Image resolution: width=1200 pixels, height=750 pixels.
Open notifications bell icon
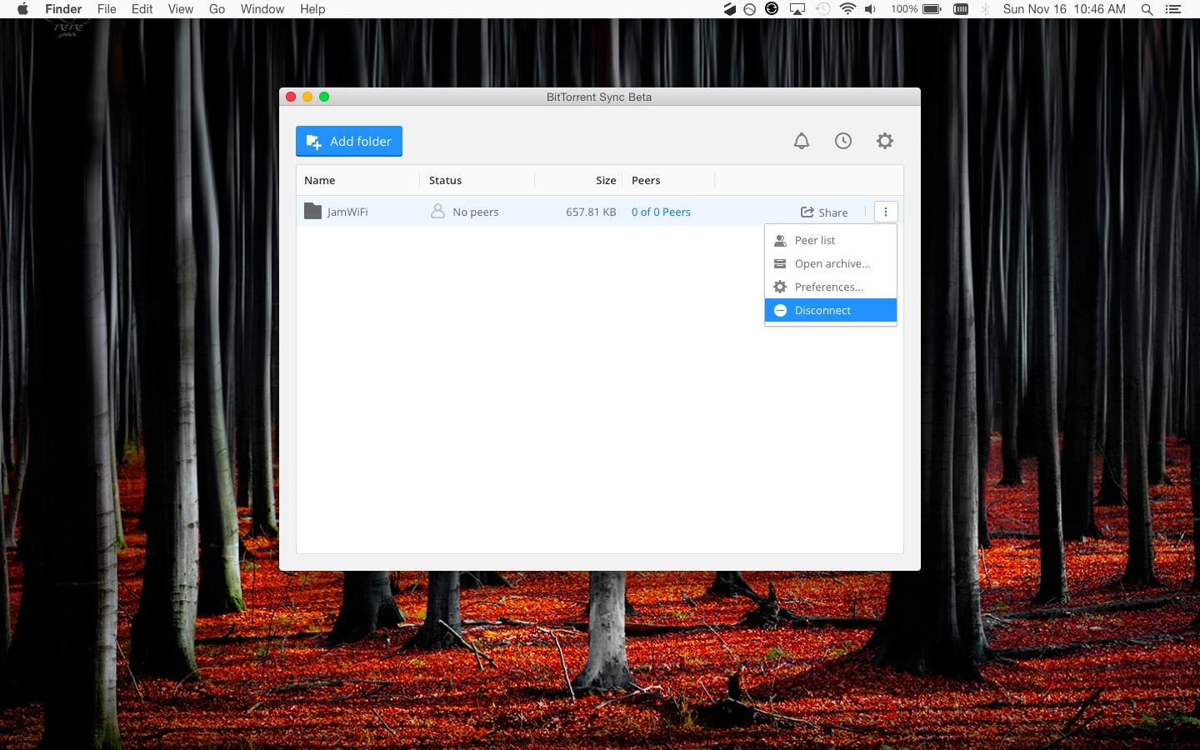pyautogui.click(x=802, y=141)
